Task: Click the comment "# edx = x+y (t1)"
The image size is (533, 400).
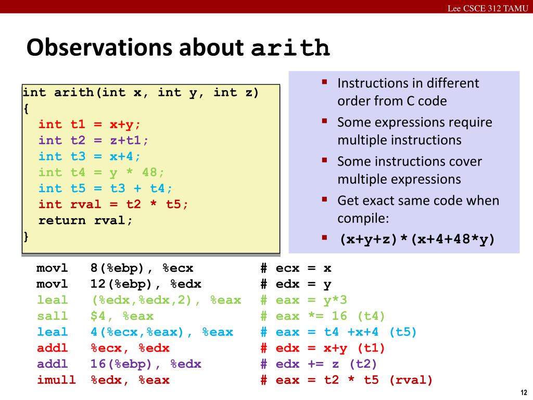Action: coord(323,348)
